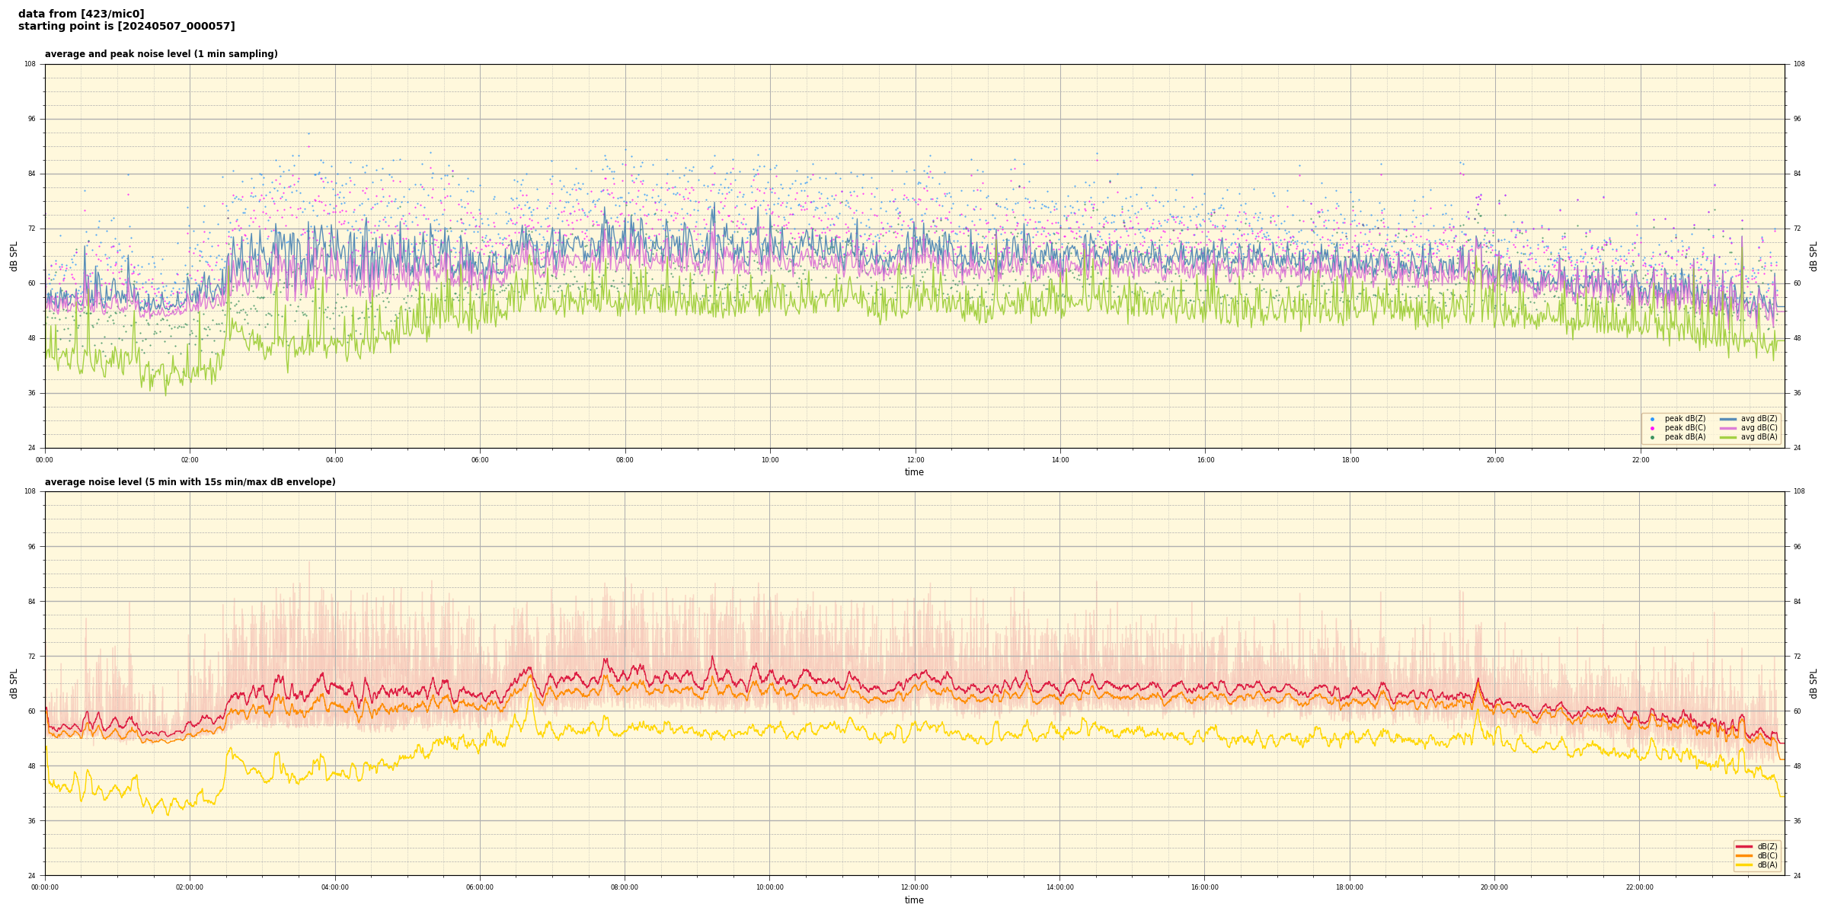Click the 'data from [423/mic0]' header text
1828x914 pixels.
tap(81, 14)
